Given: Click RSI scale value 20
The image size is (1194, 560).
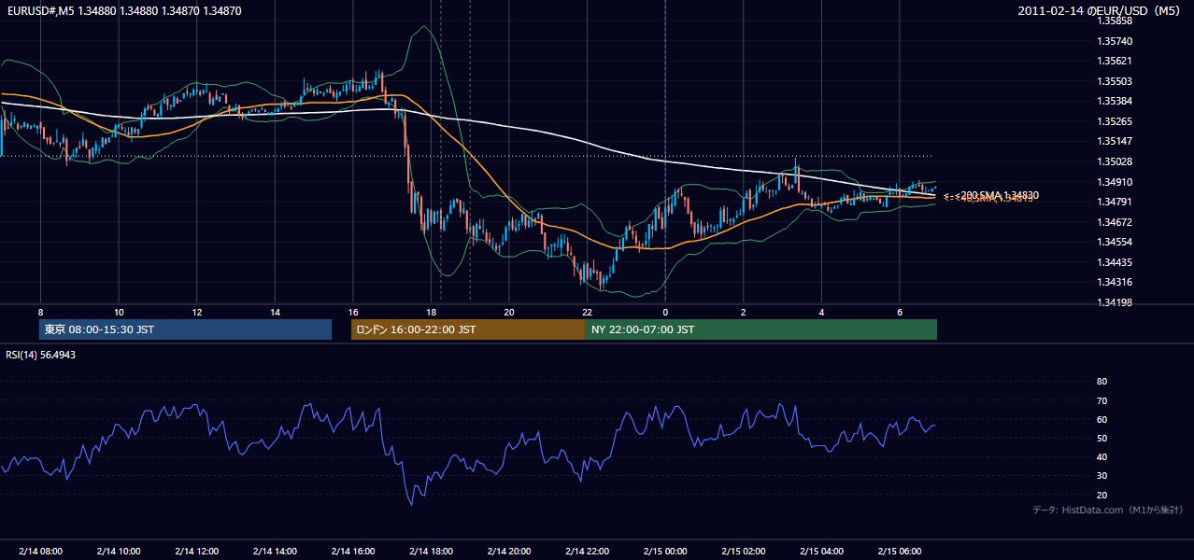Looking at the screenshot, I should (x=1102, y=495).
